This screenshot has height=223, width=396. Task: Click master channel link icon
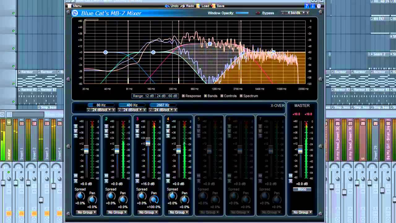tap(291, 176)
